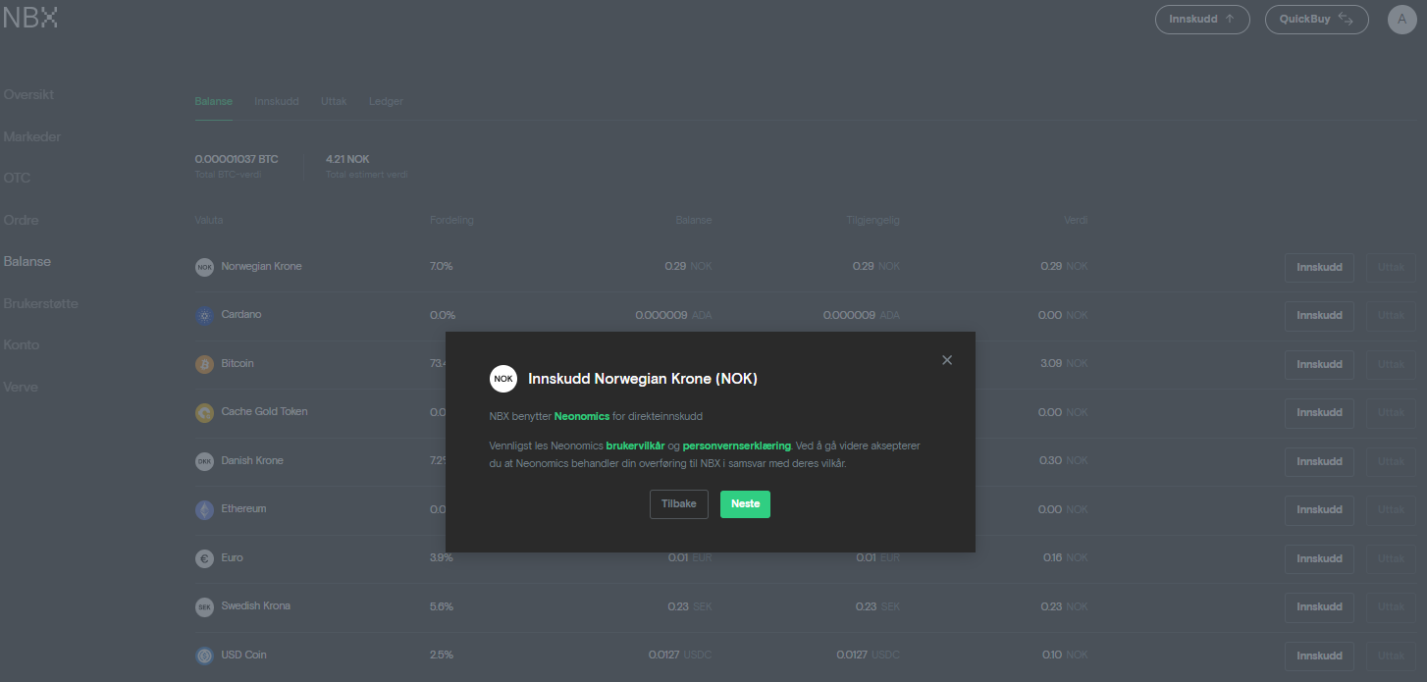
Task: Click the Swedish Krona currency name
Action: [256, 606]
